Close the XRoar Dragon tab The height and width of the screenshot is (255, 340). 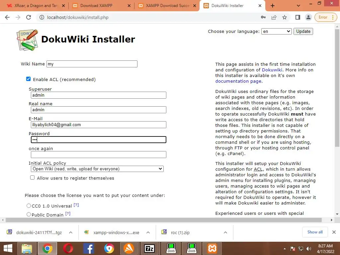point(63,6)
